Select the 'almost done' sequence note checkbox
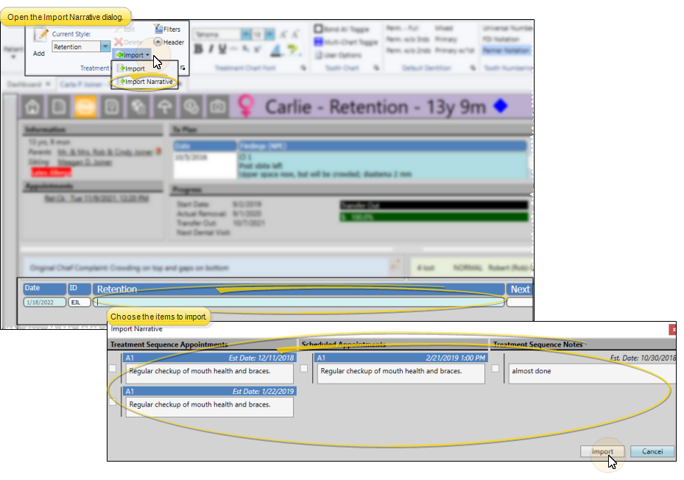 tap(496, 368)
